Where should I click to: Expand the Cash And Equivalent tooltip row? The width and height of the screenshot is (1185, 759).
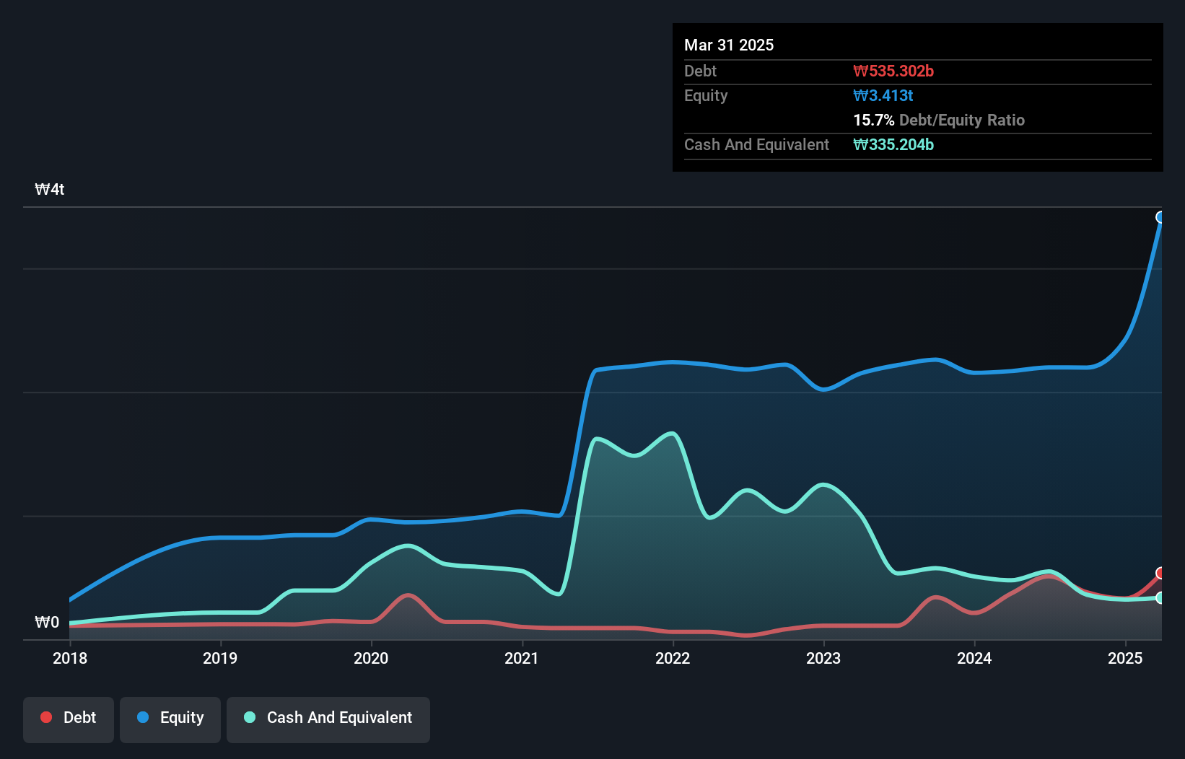click(756, 144)
